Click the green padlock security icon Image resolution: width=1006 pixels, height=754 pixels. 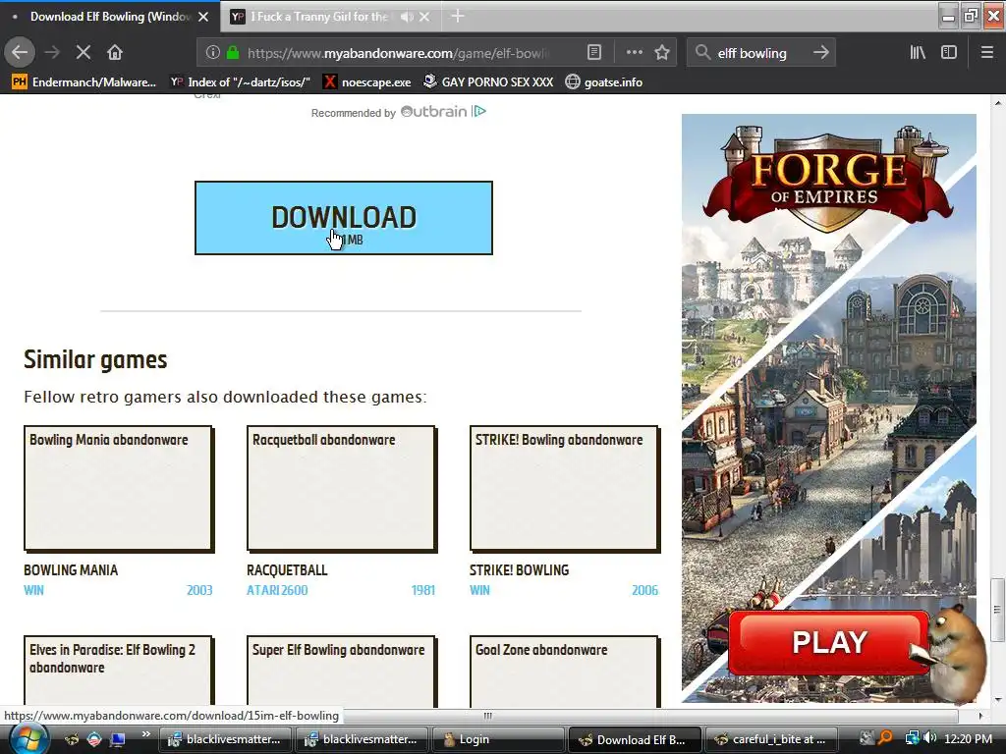click(233, 53)
